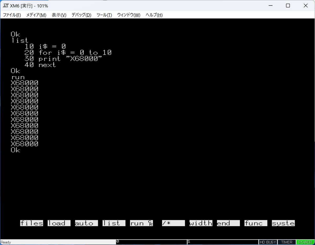Screen dimensions: 315x245
Task: Click the 'list' function key label
Action: [x=114, y=223]
